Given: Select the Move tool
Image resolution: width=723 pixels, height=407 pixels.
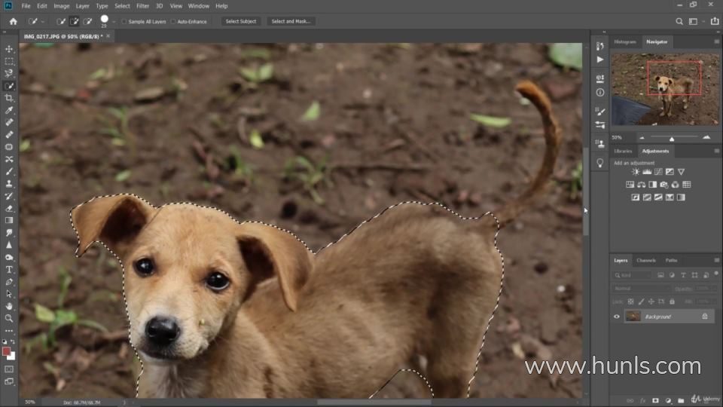Looking at the screenshot, I should point(9,49).
